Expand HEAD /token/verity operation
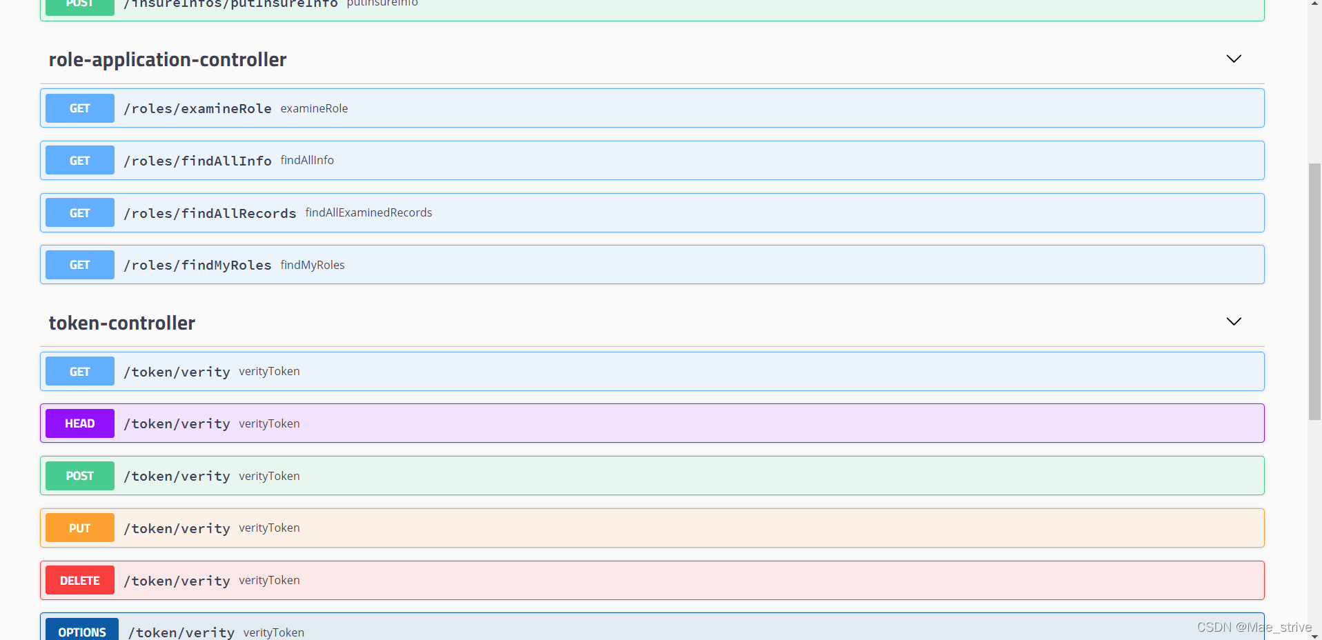Screen dimensions: 1322x640 pyautogui.click(x=652, y=423)
